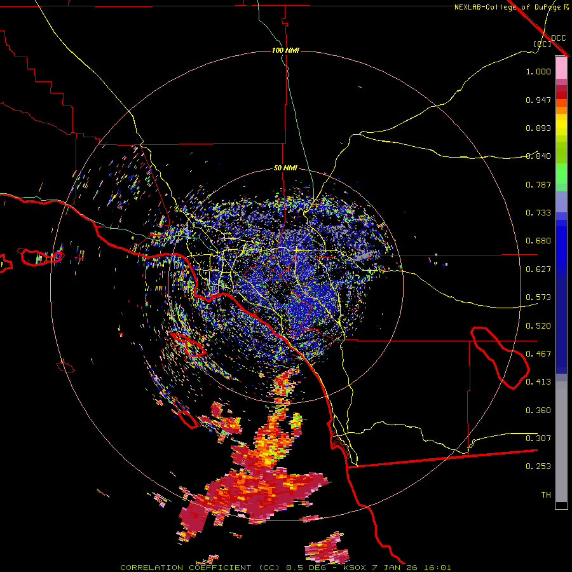The height and width of the screenshot is (572, 572).
Task: Select the 0.947 scale value
Action: [x=538, y=100]
